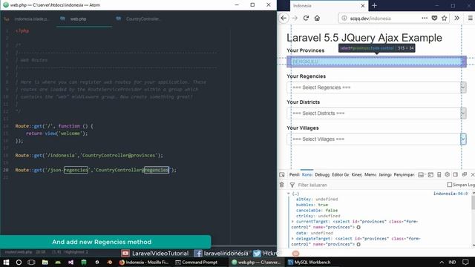Bookmark this page with the star

[x=445, y=18]
